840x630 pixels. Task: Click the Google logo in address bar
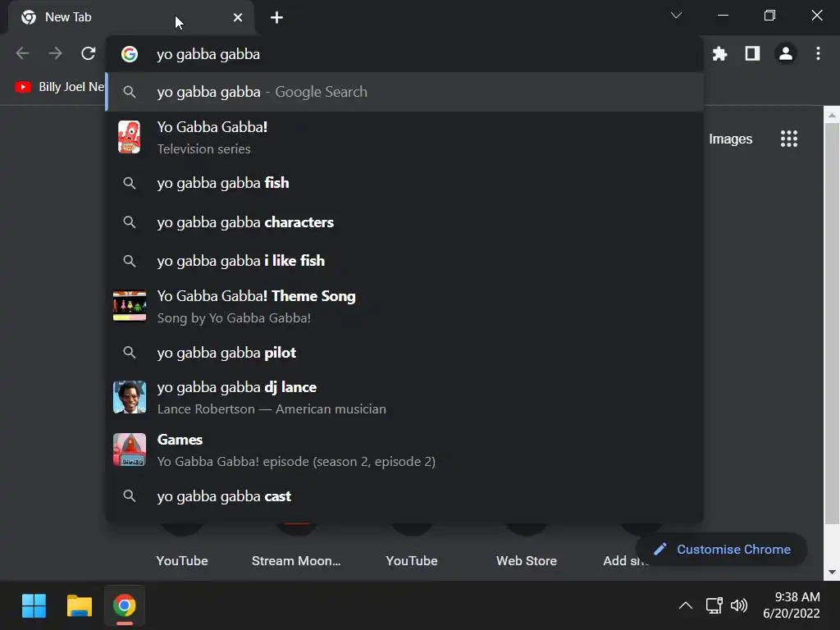(x=130, y=54)
